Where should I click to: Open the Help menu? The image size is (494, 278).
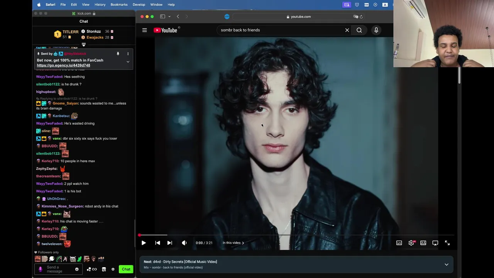171,5
